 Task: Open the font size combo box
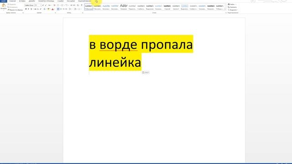pyautogui.click(x=38, y=5)
